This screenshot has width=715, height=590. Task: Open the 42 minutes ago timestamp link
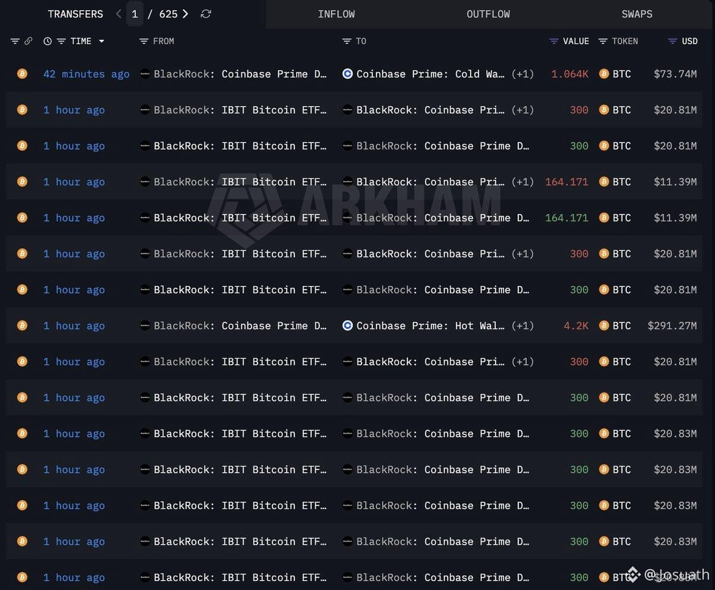click(86, 74)
